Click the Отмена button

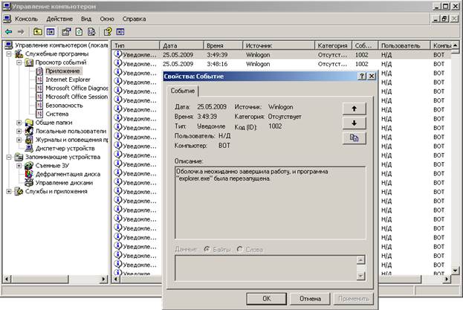tap(310, 298)
